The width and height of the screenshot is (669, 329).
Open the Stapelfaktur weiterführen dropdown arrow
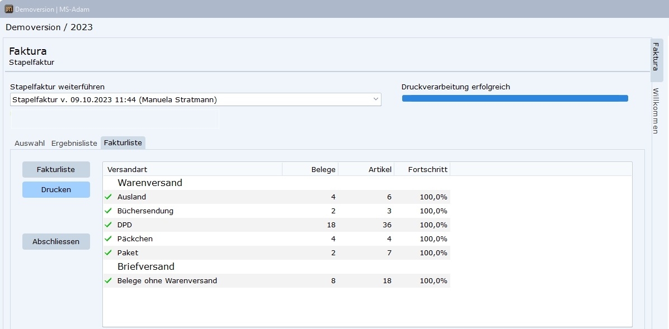[x=375, y=99]
